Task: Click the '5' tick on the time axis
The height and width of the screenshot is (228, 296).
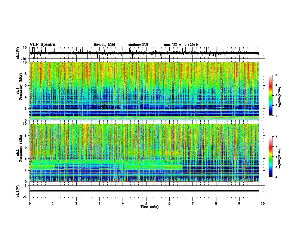Action: pos(146,203)
